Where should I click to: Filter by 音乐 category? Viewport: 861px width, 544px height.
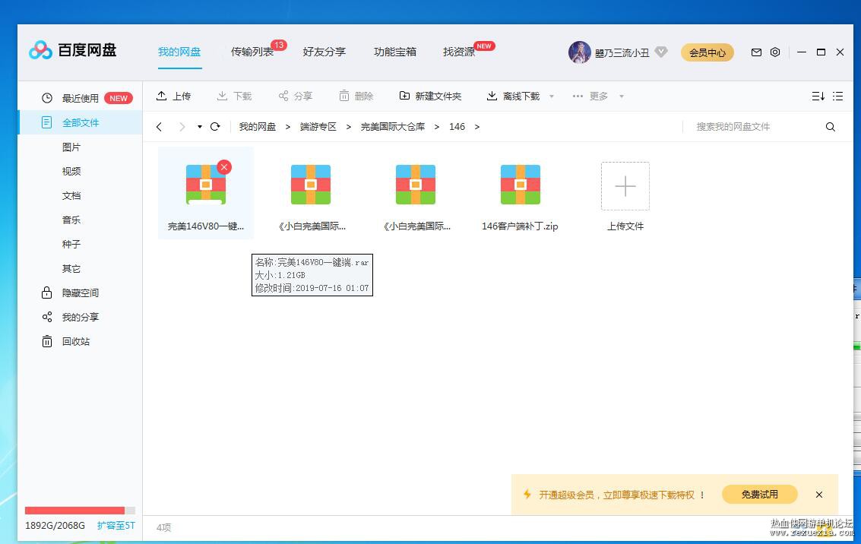71,220
